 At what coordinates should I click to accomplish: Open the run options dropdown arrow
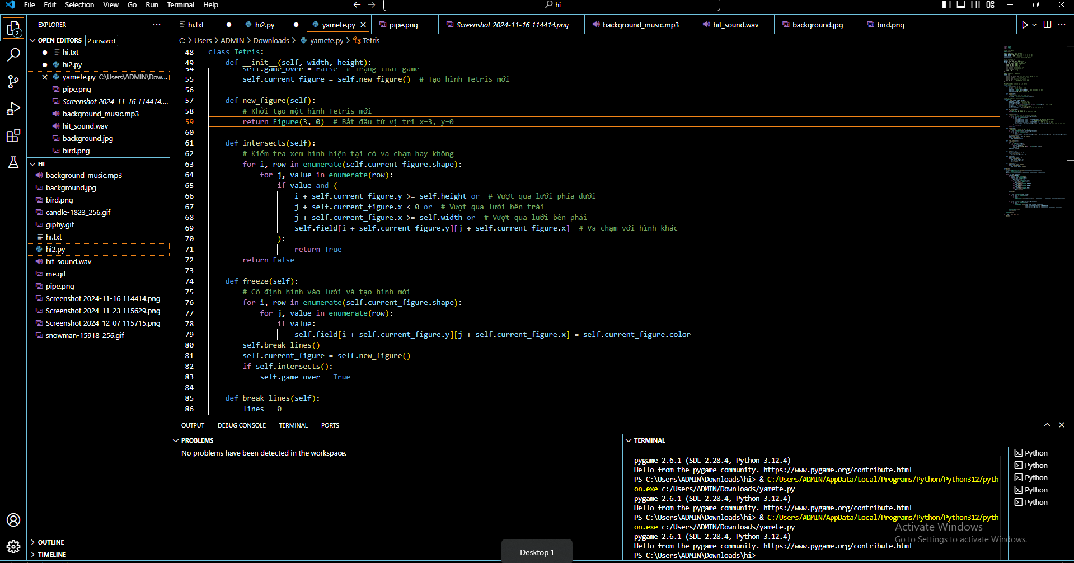click(1034, 25)
